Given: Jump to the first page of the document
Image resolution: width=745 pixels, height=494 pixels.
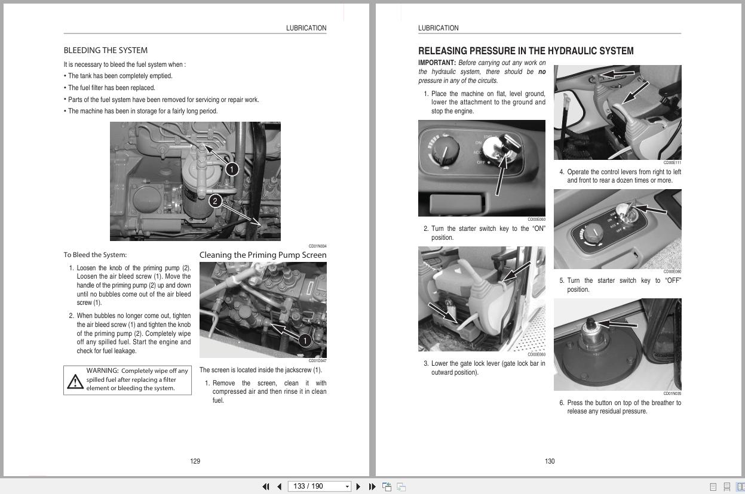Looking at the screenshot, I should click(x=266, y=486).
